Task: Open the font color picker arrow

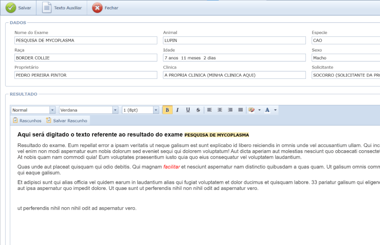Action: point(275,110)
